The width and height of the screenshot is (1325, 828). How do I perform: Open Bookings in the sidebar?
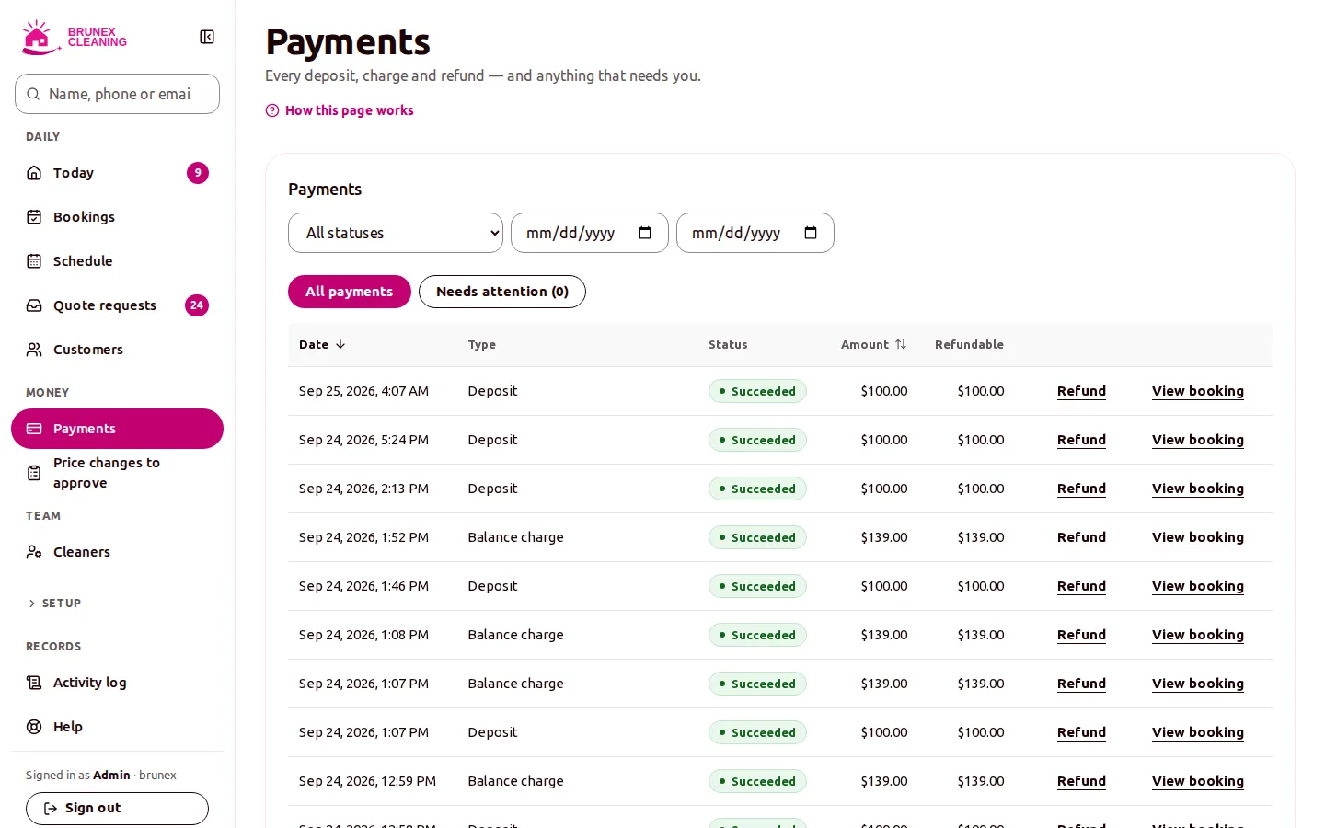[x=117, y=217]
